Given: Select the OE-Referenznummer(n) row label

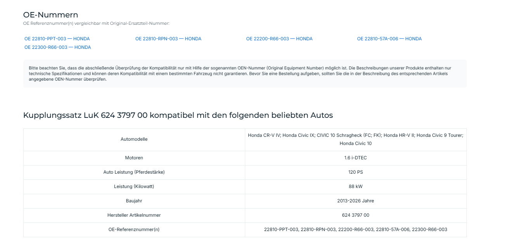Looking at the screenshot, I should pyautogui.click(x=134, y=229).
